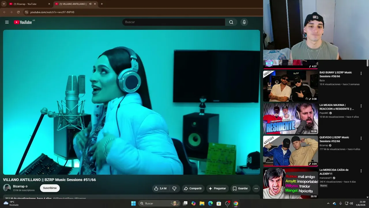Open Microsoft Store from the taskbar
The width and height of the screenshot is (369, 208).
(219, 203)
